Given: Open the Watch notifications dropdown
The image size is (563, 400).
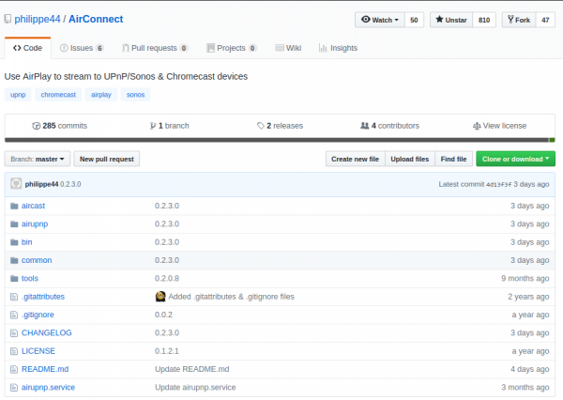Looking at the screenshot, I should point(380,20).
